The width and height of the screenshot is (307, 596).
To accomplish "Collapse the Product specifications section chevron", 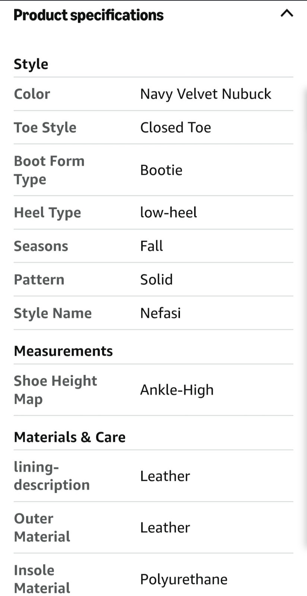I will [287, 13].
